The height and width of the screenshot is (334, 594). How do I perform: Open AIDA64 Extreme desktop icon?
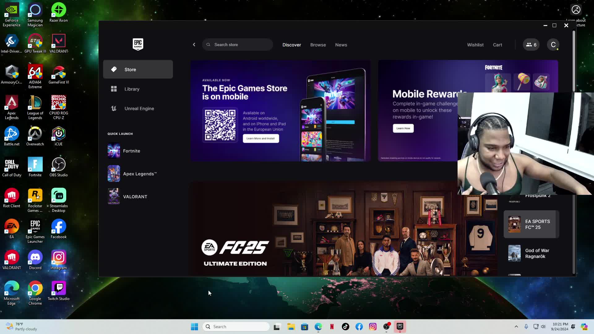click(x=35, y=77)
